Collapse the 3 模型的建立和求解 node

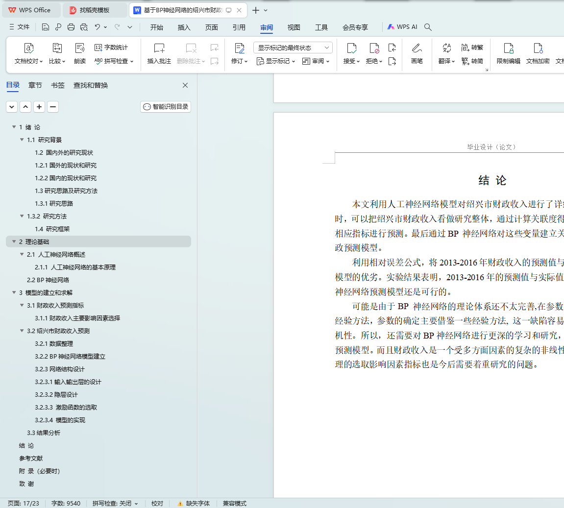(14, 292)
